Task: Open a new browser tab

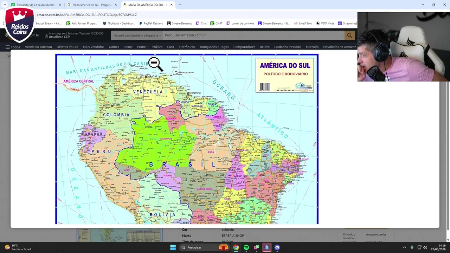Action: [180, 5]
